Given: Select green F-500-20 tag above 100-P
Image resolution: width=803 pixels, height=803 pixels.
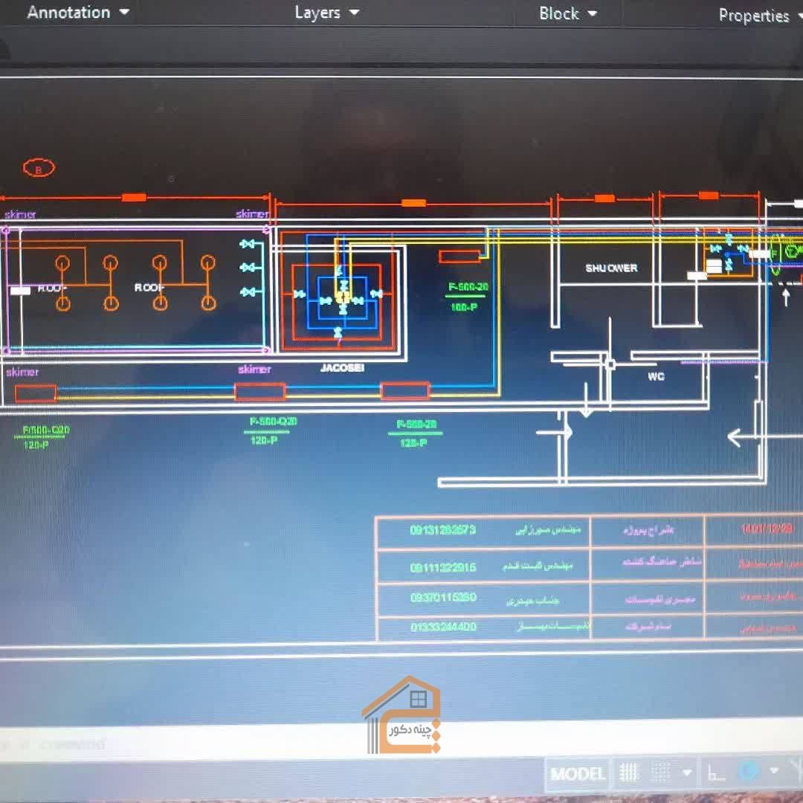Looking at the screenshot, I should pyautogui.click(x=468, y=287).
